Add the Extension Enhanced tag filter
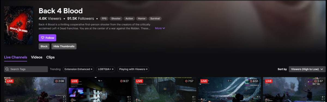The image size is (327, 102). [78, 69]
